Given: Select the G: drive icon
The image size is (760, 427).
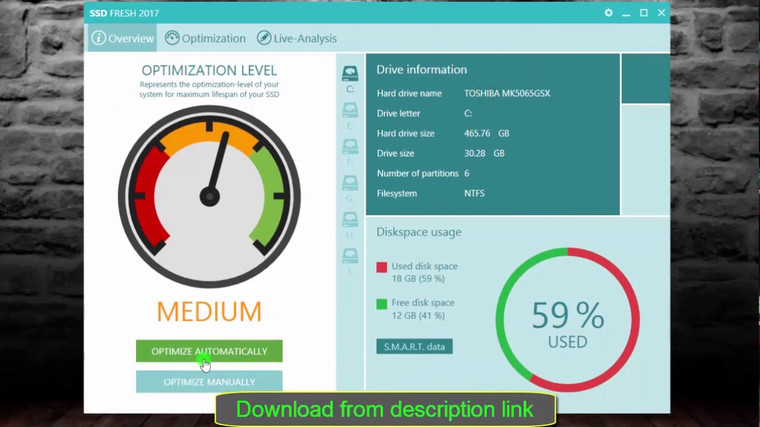Looking at the screenshot, I should click(350, 183).
